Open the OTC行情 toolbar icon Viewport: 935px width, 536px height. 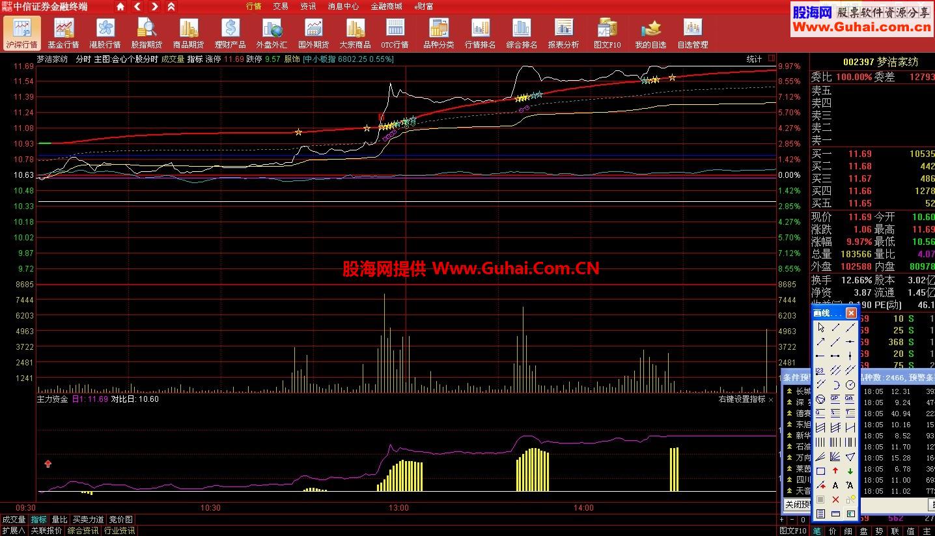click(395, 33)
